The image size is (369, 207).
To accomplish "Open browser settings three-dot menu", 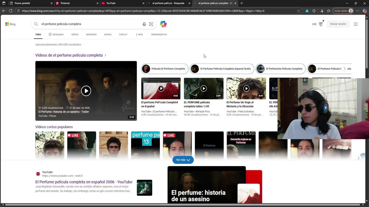I will coord(357,11).
